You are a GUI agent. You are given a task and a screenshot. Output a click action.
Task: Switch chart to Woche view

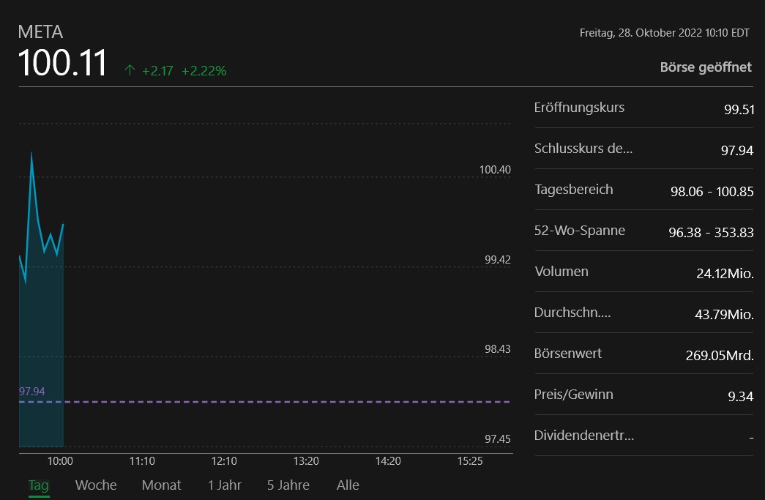click(96, 485)
